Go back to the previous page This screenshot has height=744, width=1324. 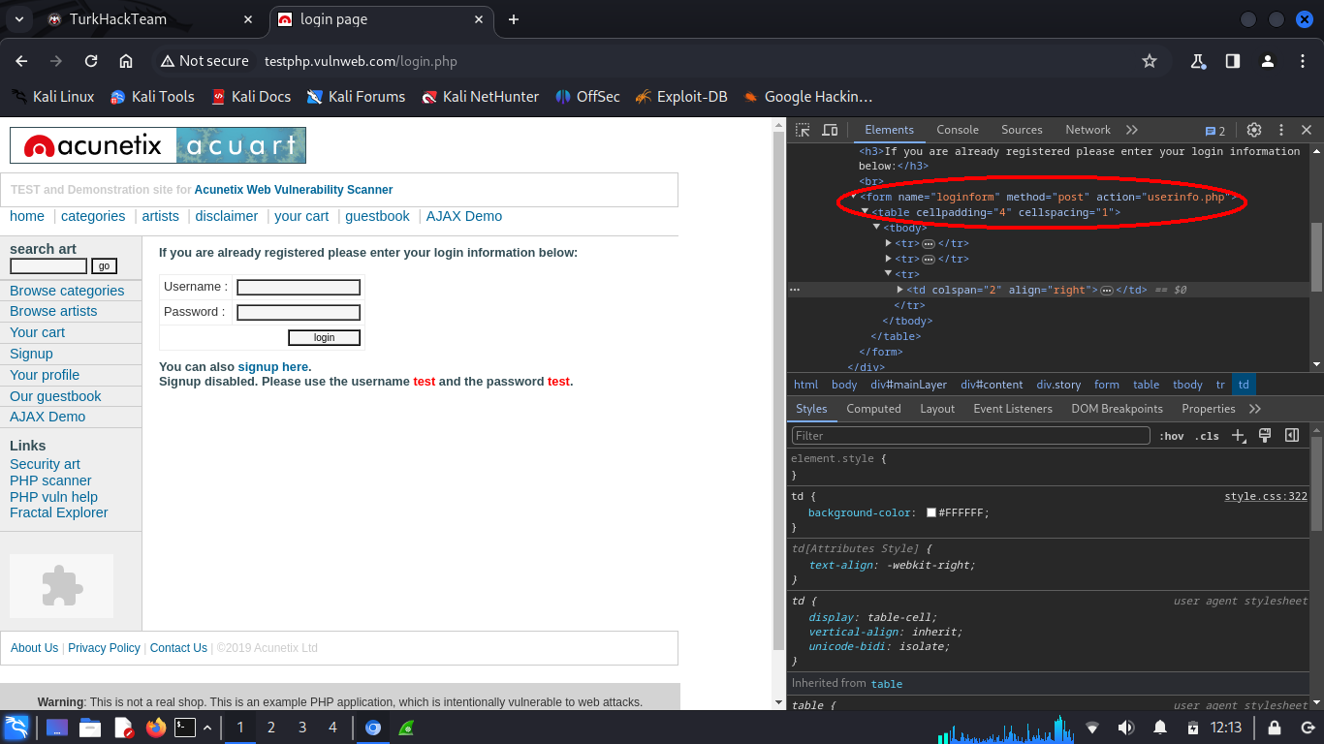pyautogui.click(x=21, y=61)
